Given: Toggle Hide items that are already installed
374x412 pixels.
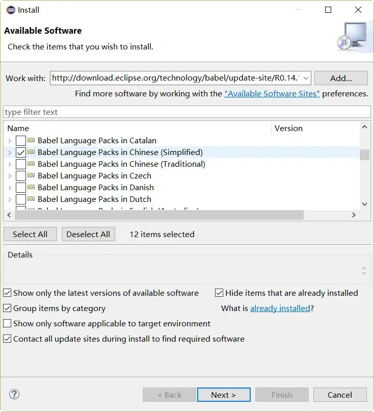Looking at the screenshot, I should [x=219, y=293].
